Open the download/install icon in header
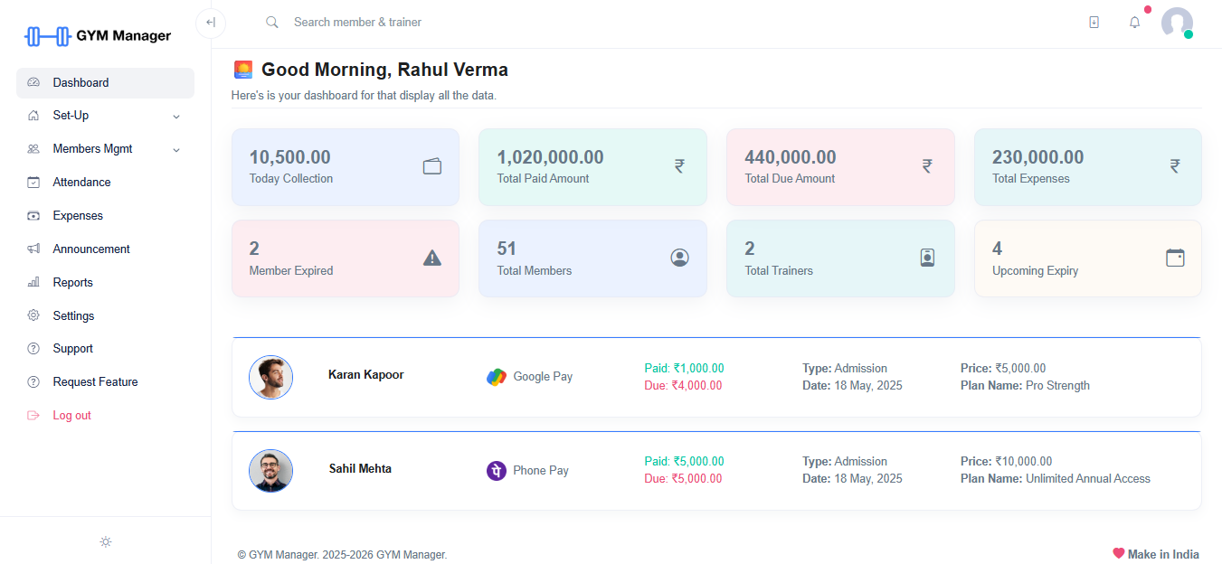The height and width of the screenshot is (564, 1222). tap(1094, 23)
